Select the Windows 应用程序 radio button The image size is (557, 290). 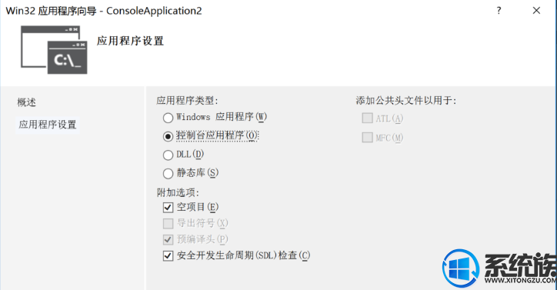point(168,118)
